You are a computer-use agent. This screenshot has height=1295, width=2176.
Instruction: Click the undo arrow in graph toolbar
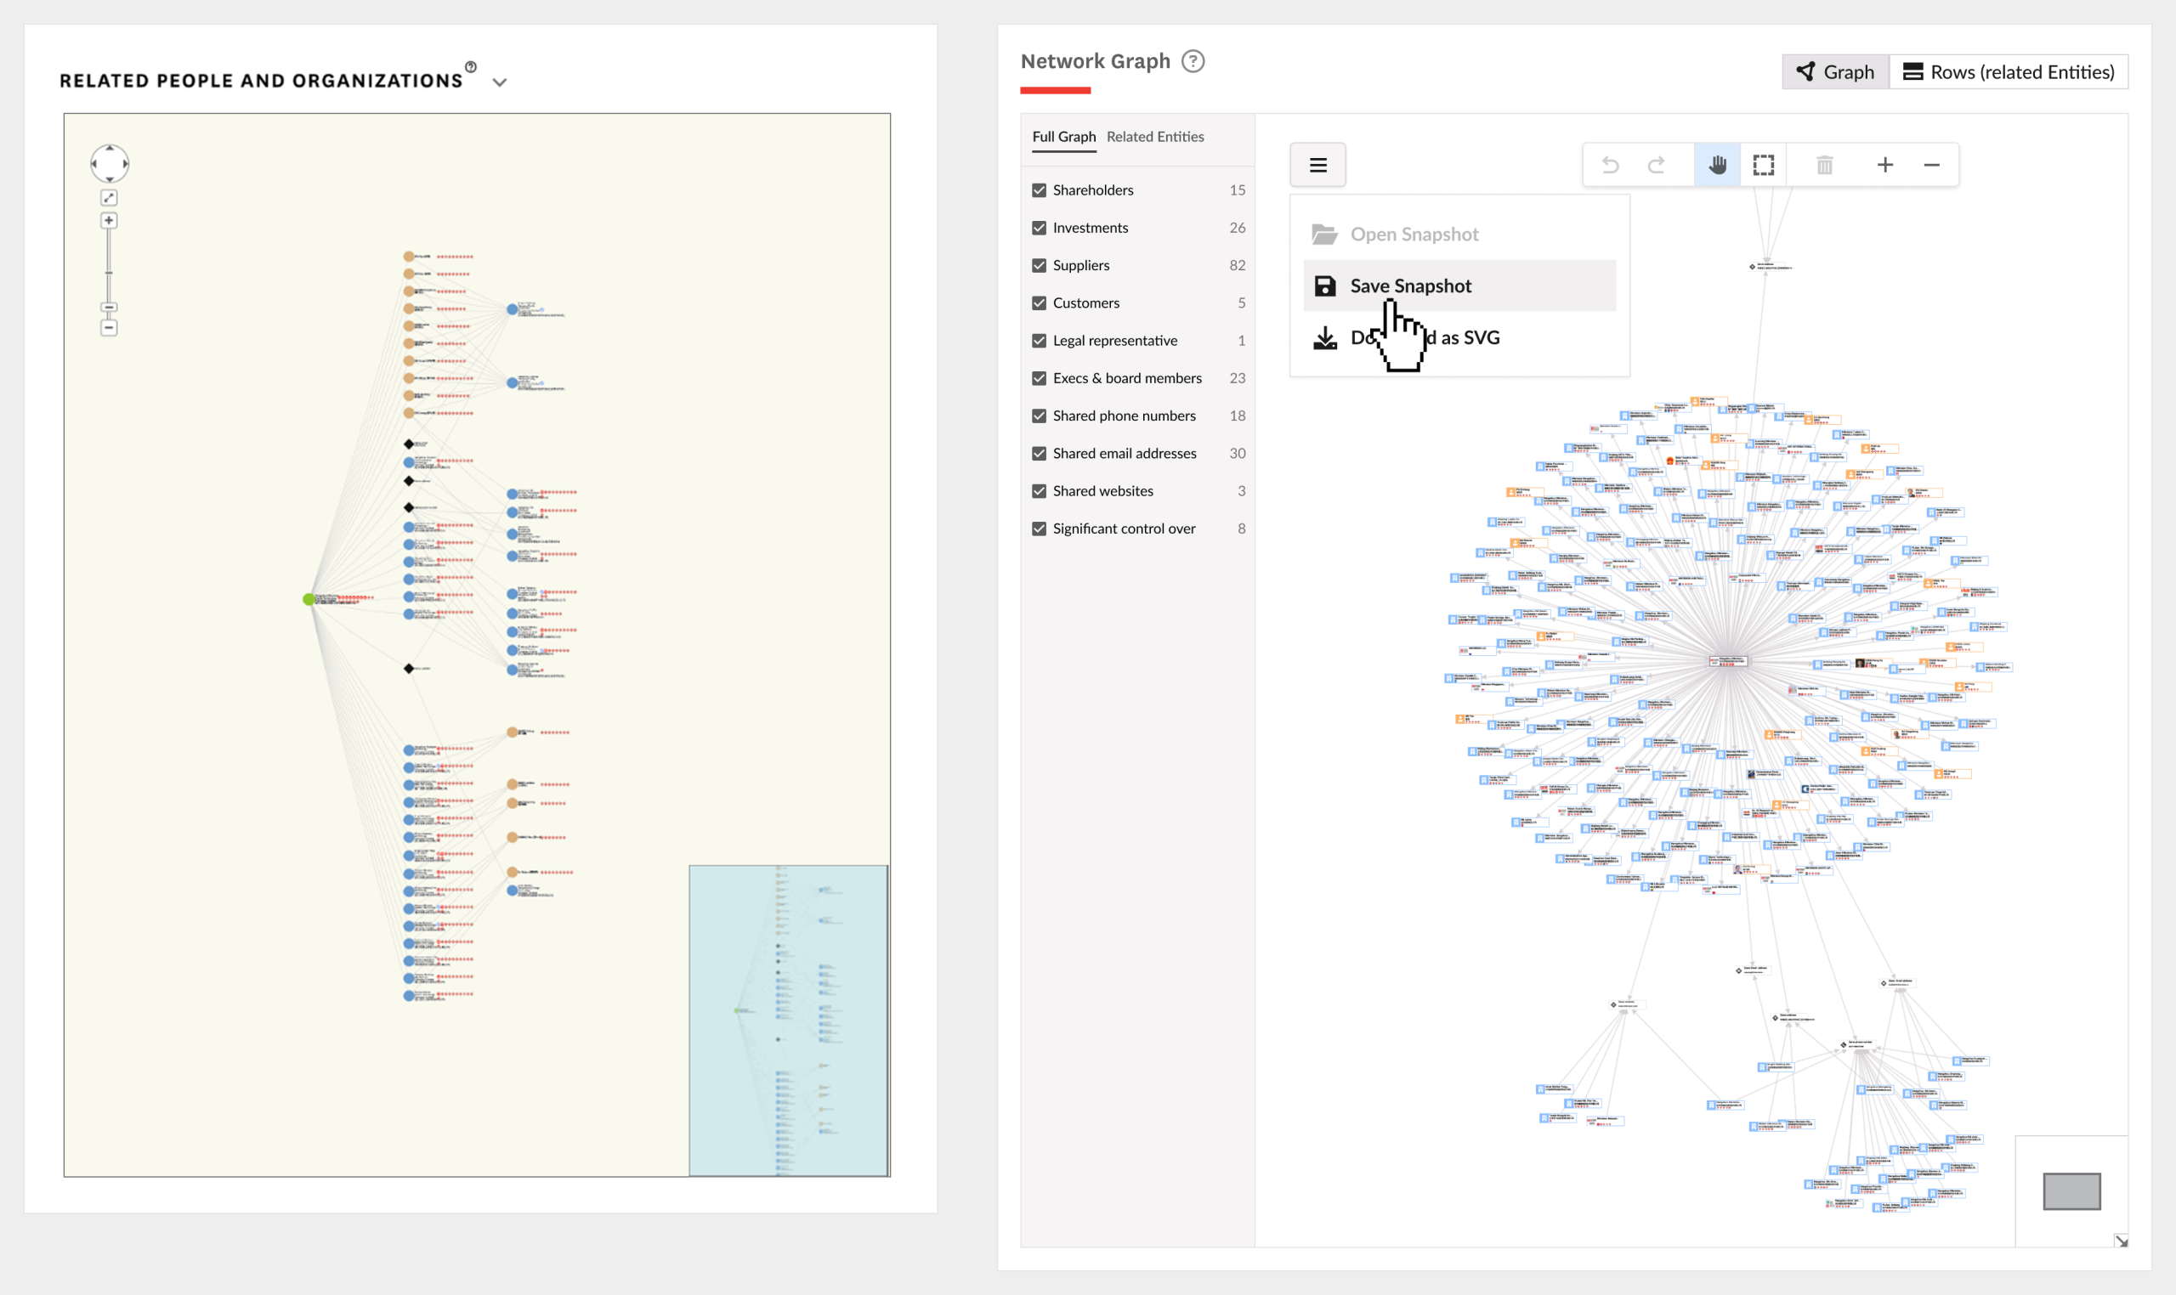[1610, 165]
